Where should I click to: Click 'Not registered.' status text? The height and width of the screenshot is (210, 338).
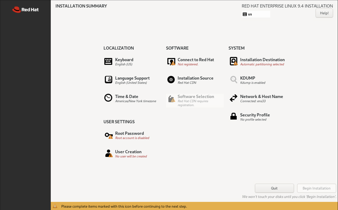coord(188,64)
